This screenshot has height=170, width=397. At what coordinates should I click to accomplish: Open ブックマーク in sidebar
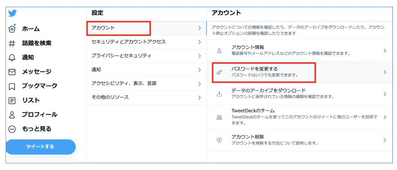coord(40,86)
